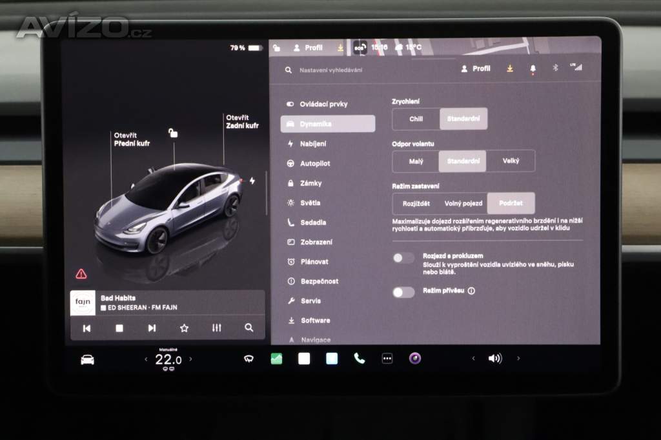Viewport: 661px width, 440px height.
Task: Decrease the volume with left chevron
Action: 473,359
